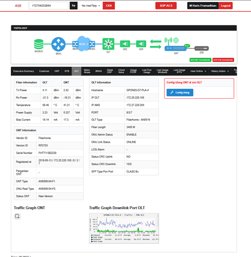Click the ODP node icon

pyautogui.click(x=141, y=44)
